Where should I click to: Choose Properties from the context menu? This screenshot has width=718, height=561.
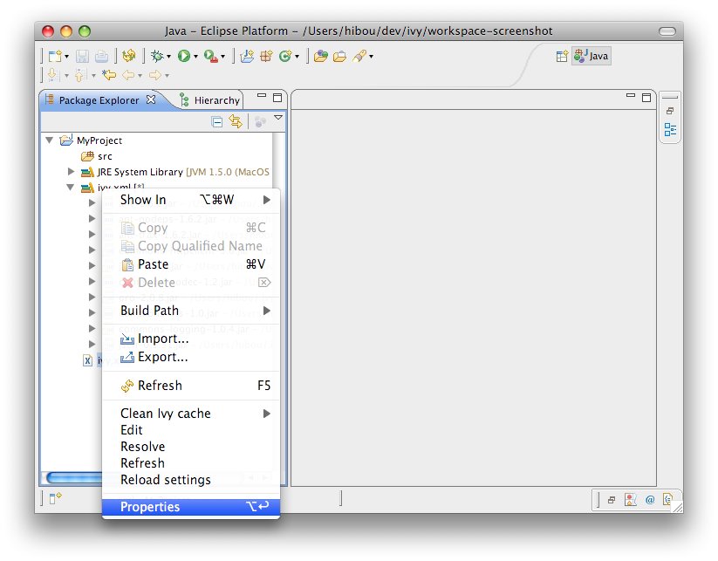click(x=150, y=507)
